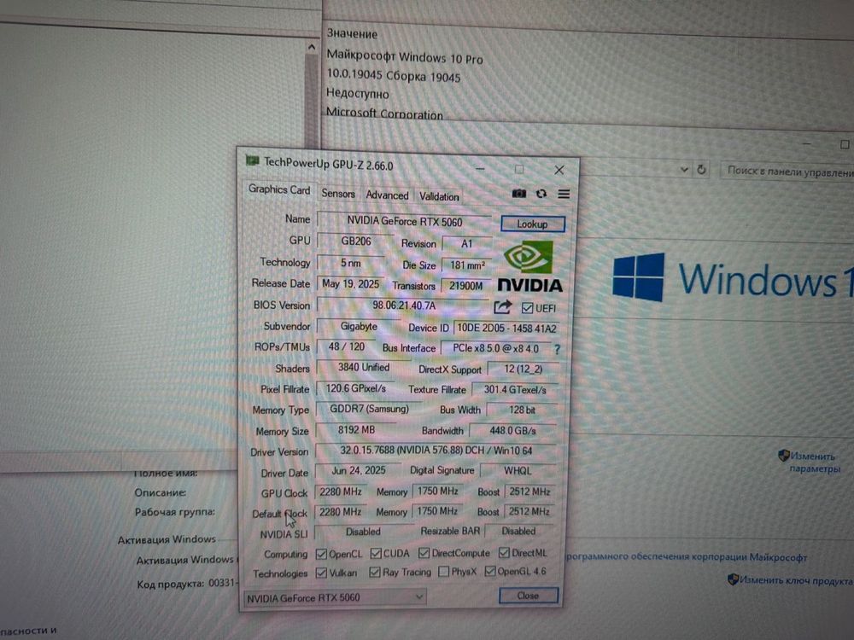Click the Bus Interface value PCIe x8 5.0
Screen dimensions: 854x640
[495, 348]
